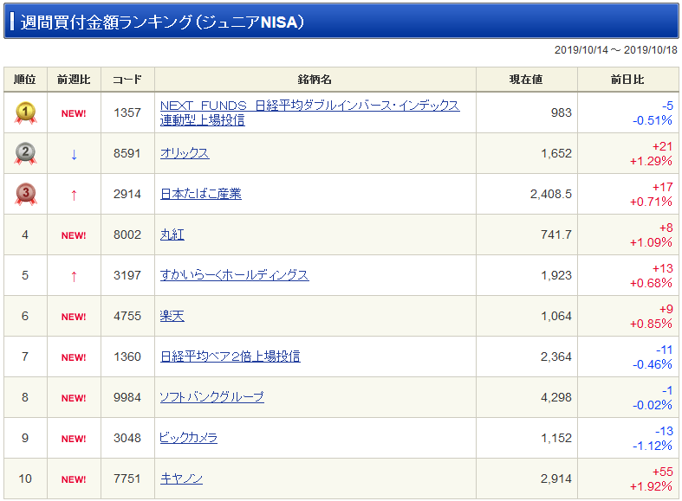Click the NEW! badge in the ソフトバンクグループ row

tap(74, 398)
